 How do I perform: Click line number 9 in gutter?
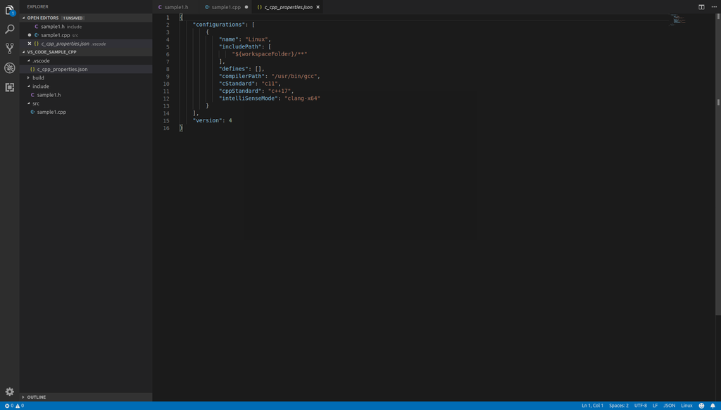pyautogui.click(x=168, y=76)
